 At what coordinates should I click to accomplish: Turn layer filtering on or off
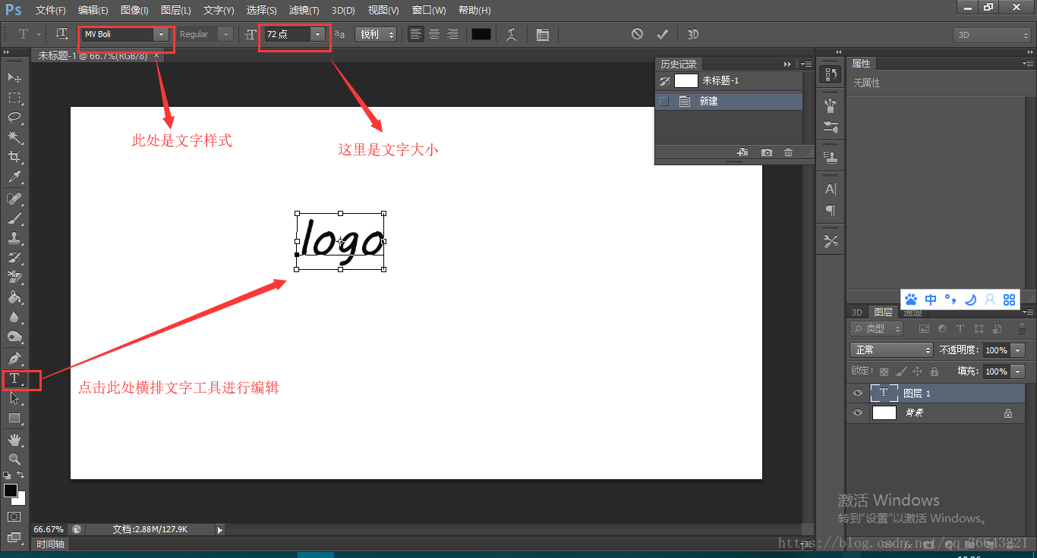tap(1023, 328)
